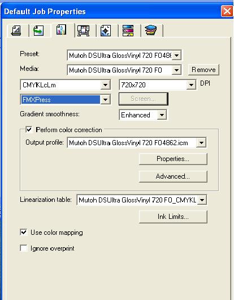
Task: Open the printer options tab icon
Action: pyautogui.click(x=84, y=31)
